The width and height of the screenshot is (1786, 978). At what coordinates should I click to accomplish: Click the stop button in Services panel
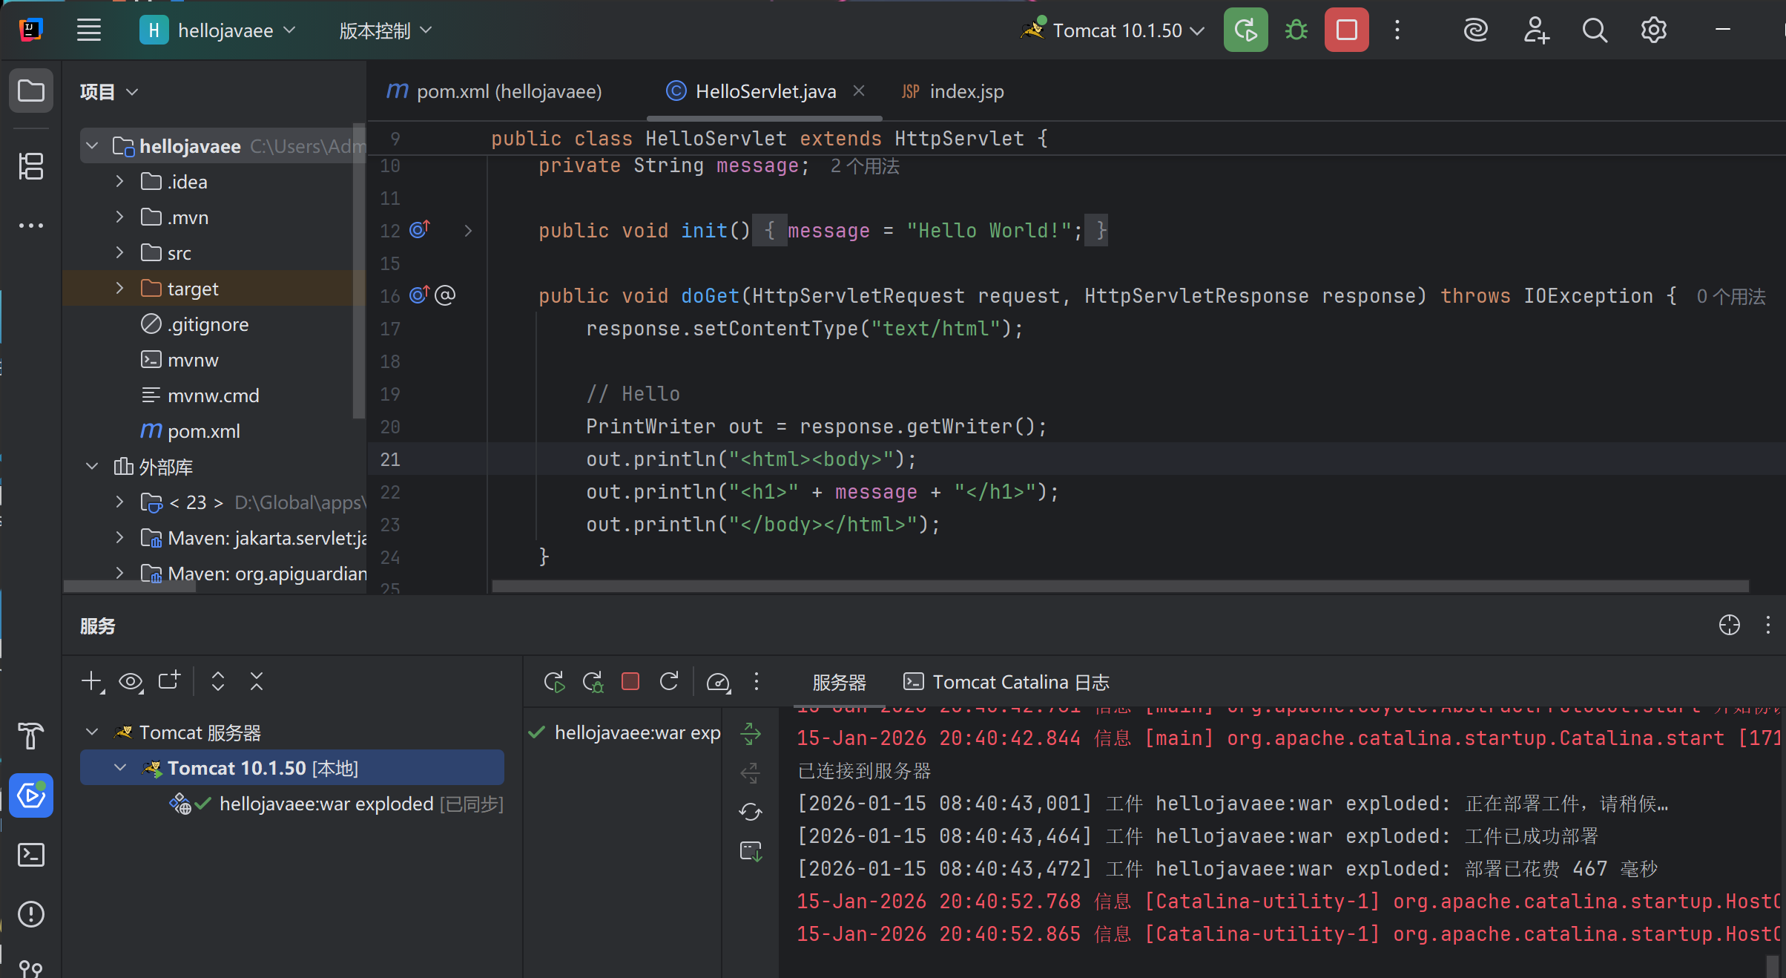point(630,681)
